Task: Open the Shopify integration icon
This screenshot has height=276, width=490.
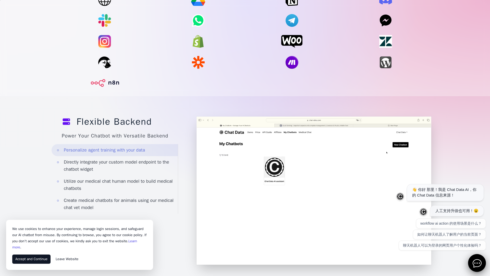Action: [198, 41]
